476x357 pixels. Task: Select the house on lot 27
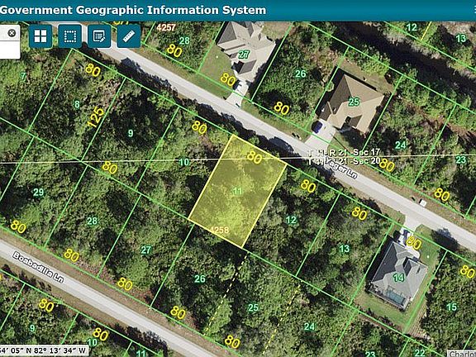pos(245,49)
